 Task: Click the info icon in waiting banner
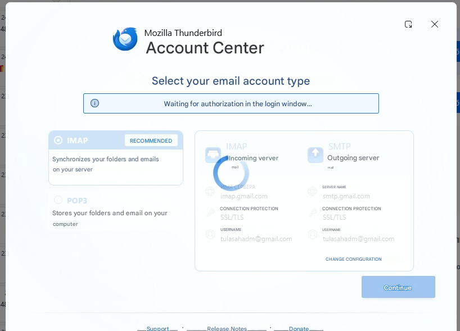(x=95, y=103)
